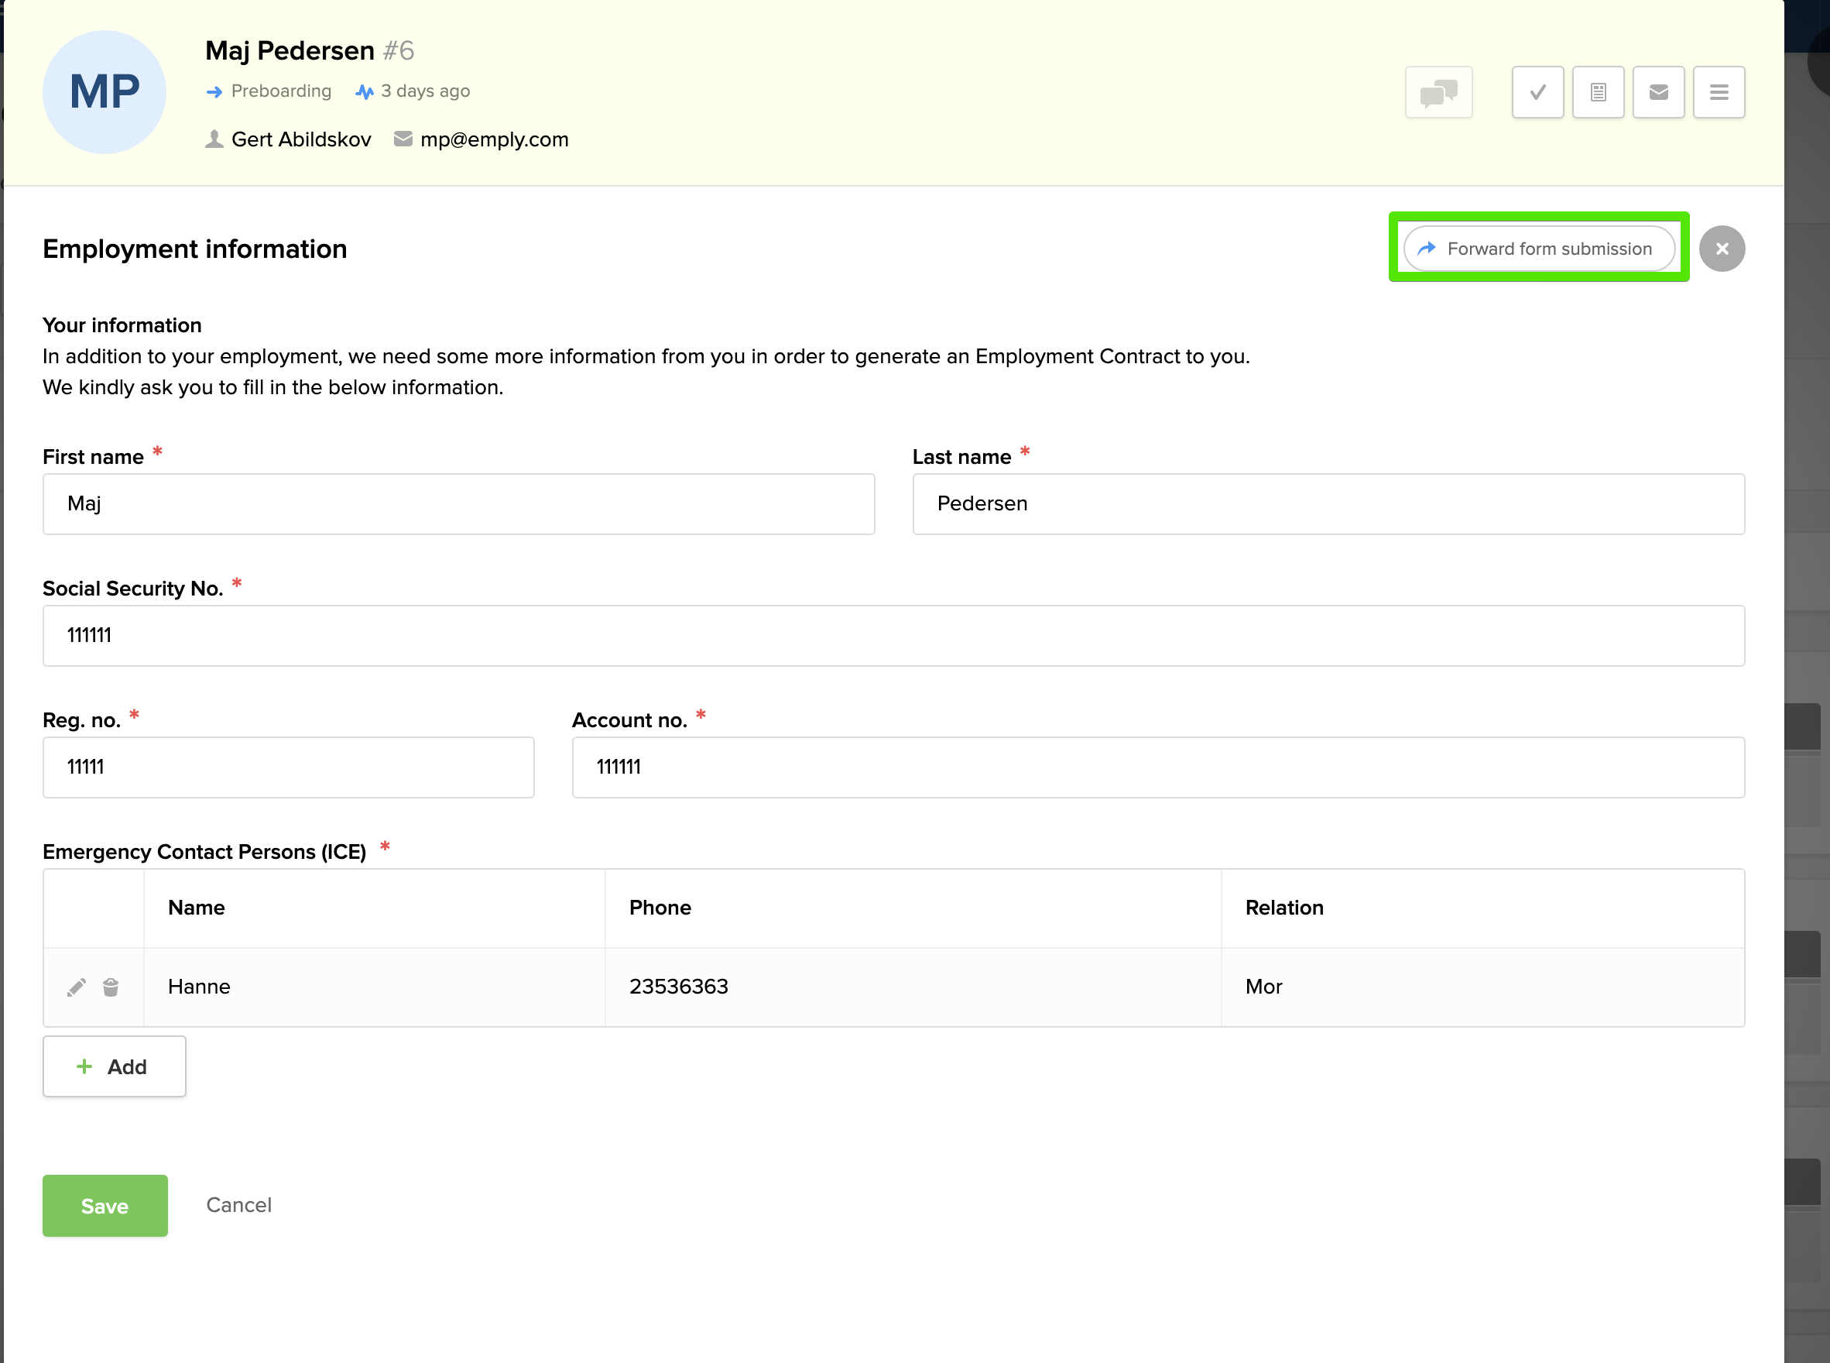Screen dimensions: 1830x1363
Task: Click the chat conversation icon in header
Action: pos(1438,92)
